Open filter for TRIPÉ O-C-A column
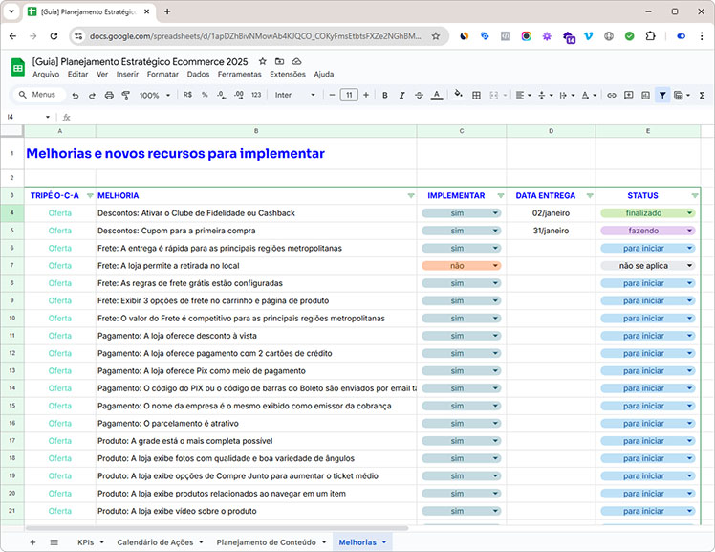The width and height of the screenshot is (715, 552). [90, 196]
